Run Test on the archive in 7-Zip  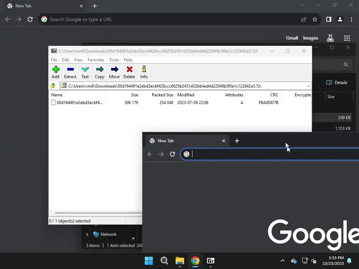(85, 72)
